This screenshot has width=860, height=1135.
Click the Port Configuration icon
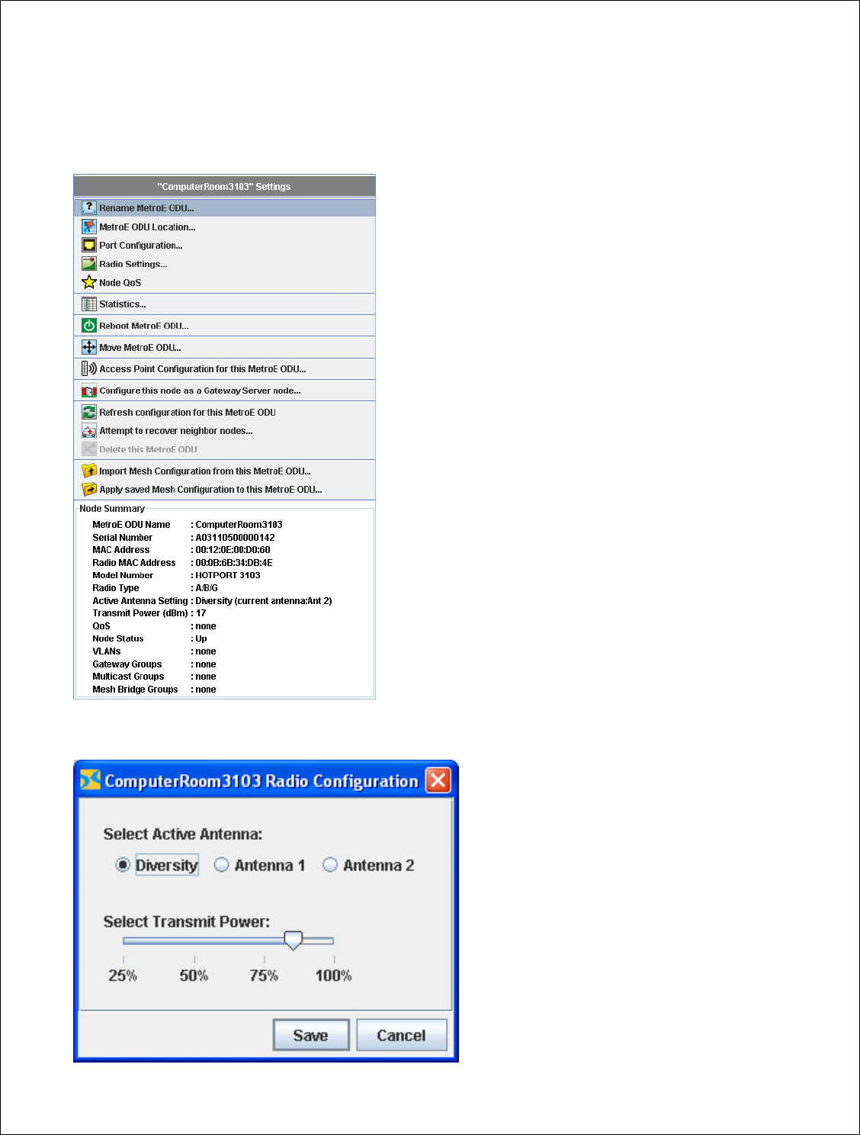[x=89, y=245]
